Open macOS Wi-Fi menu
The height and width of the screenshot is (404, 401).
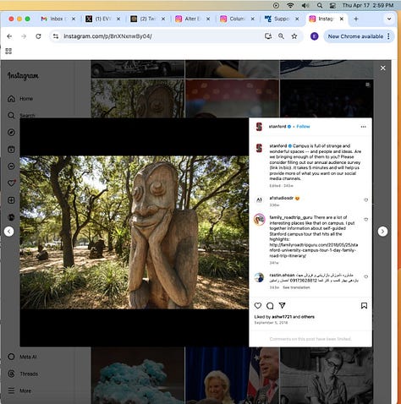290,5
